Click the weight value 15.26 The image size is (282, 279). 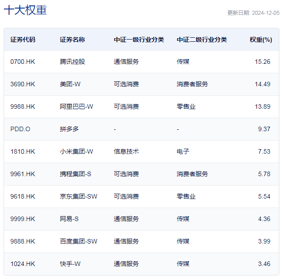[262, 62]
